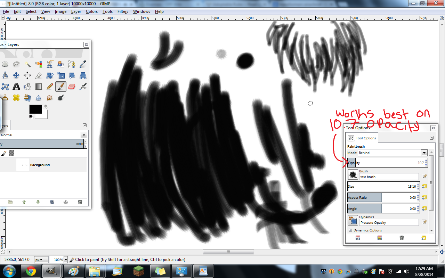
Task: Reset Size to its default value
Action: point(424,186)
